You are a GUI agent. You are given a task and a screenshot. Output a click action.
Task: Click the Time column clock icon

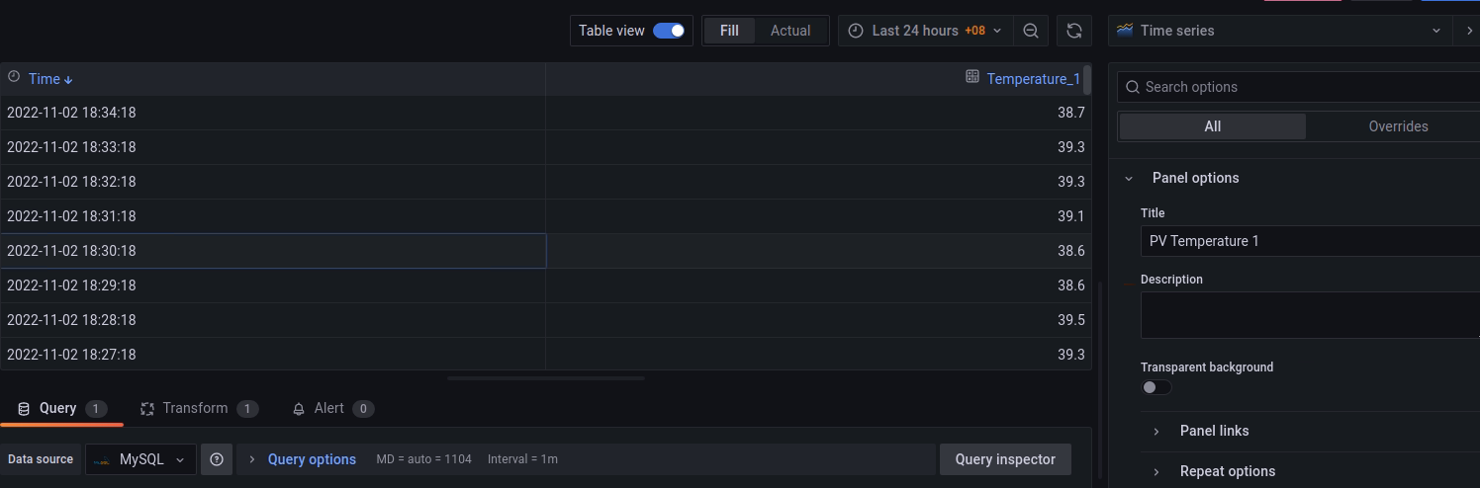pyautogui.click(x=14, y=77)
